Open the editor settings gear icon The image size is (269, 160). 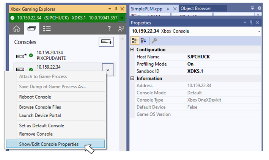click(259, 8)
